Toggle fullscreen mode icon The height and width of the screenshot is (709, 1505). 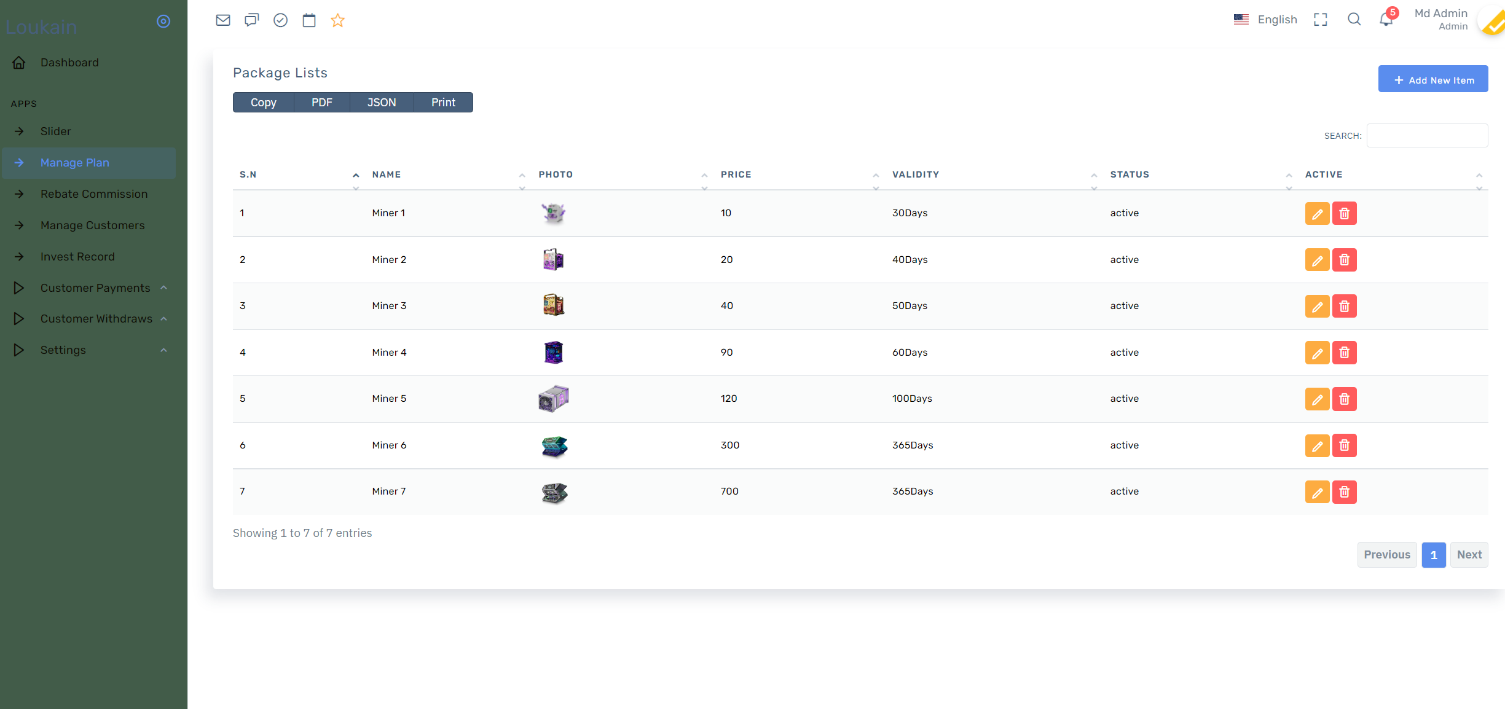pos(1320,20)
